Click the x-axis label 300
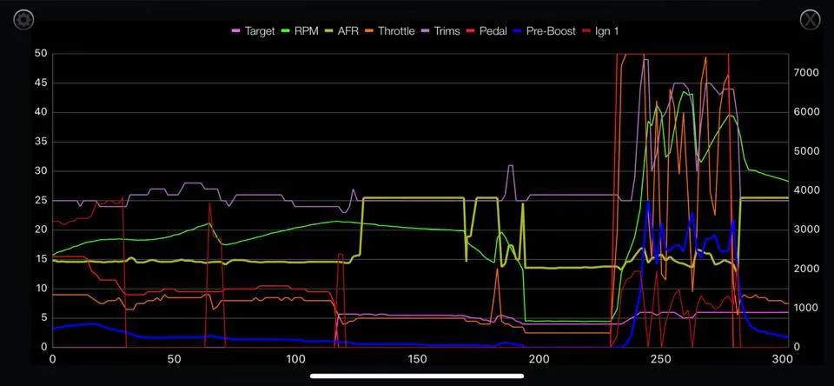 click(x=781, y=359)
